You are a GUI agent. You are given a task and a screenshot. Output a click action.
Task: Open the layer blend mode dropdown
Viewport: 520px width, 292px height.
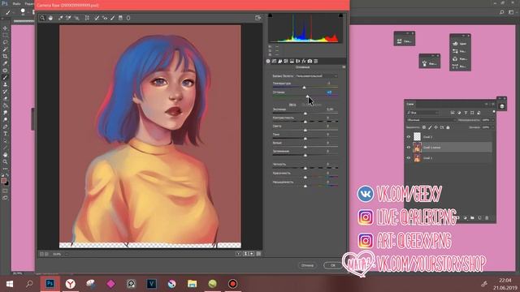[431, 120]
